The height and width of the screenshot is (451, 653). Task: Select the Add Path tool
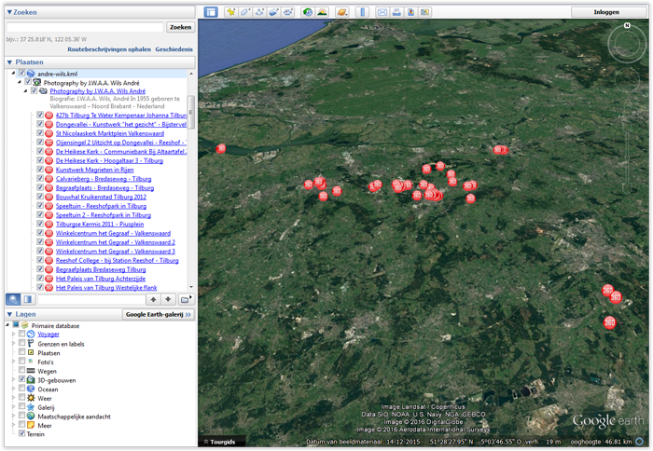coord(259,12)
